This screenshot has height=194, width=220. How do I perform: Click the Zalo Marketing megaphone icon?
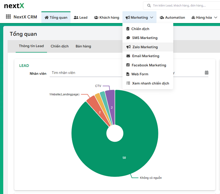coord(128,47)
